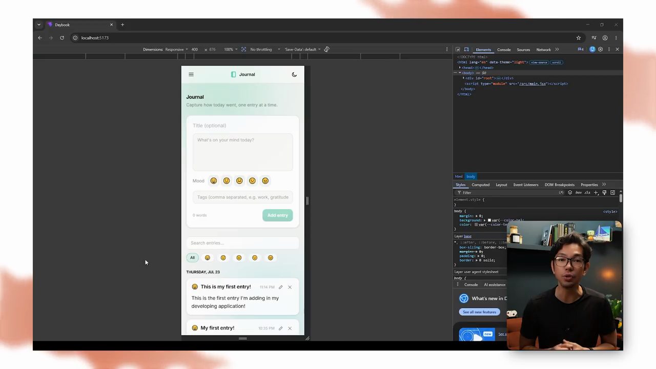Image resolution: width=656 pixels, height=369 pixels.
Task: Filter entries by the first emoji chip after All
Action: tap(208, 258)
